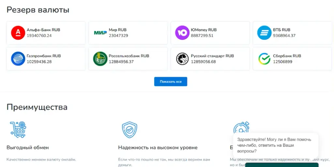This screenshot has height=167, width=334.
Task: Select the Альфа-Банк RUB label
Action: click(43, 30)
